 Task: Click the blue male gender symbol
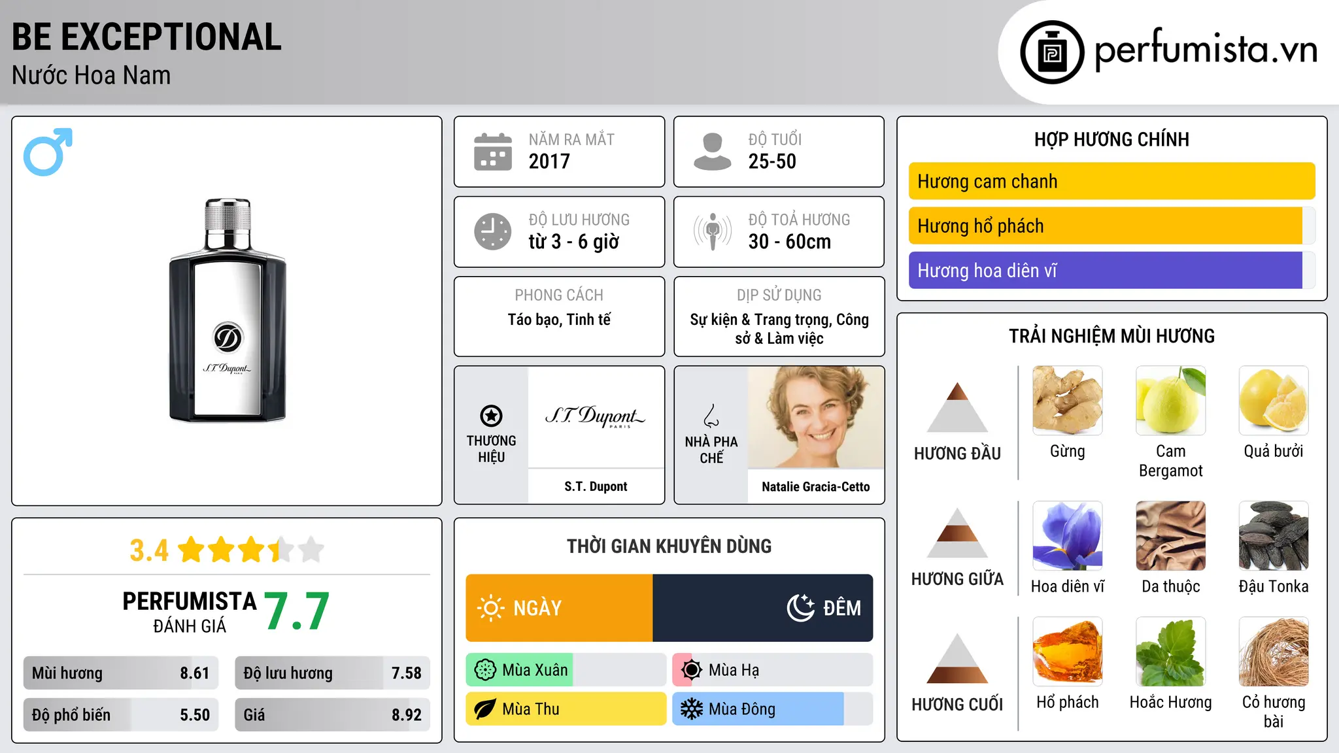[x=48, y=152]
